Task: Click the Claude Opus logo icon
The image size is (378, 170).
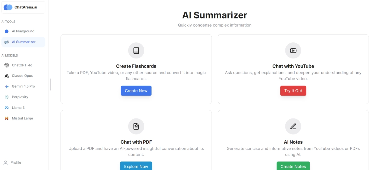Action: [x=7, y=76]
